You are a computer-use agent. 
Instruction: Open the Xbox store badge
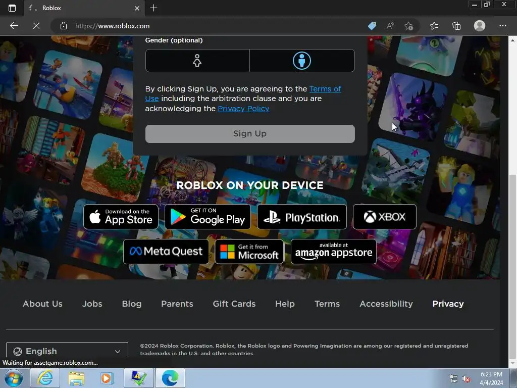[384, 217]
